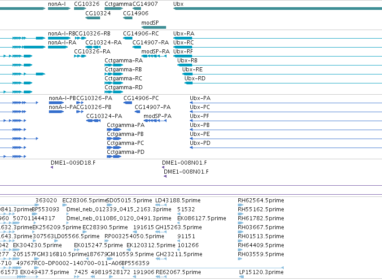Click the upper DME1-008N01.F marker
This screenshot has height=279, width=382.
tap(163, 167)
